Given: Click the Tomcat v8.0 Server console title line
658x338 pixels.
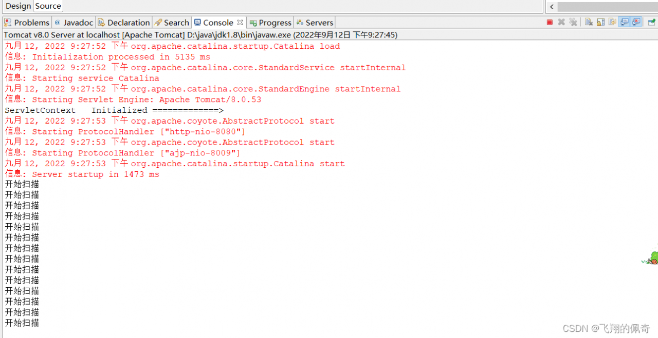Looking at the screenshot, I should coord(200,35).
